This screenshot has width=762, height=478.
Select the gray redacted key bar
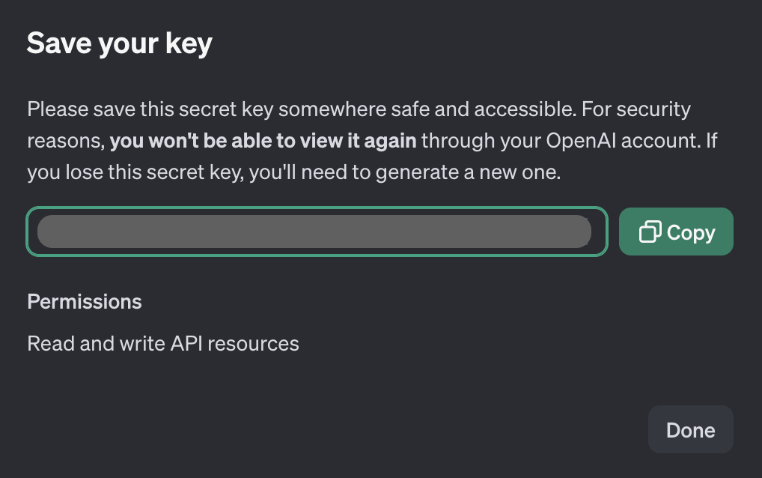[314, 232]
